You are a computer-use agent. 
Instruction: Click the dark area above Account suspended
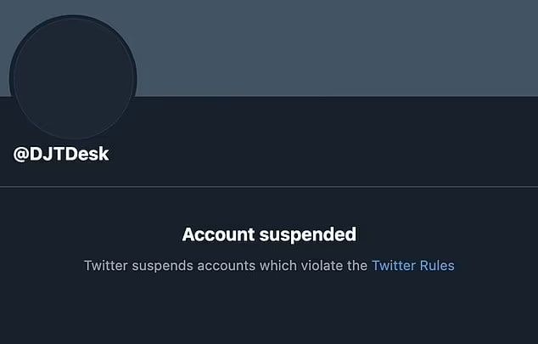tap(269, 206)
